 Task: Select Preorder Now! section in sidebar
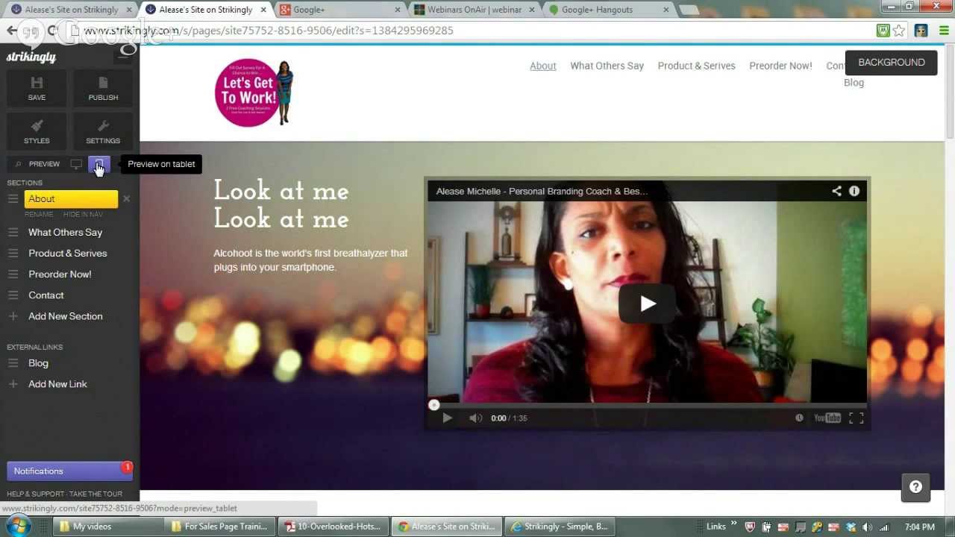(x=60, y=274)
